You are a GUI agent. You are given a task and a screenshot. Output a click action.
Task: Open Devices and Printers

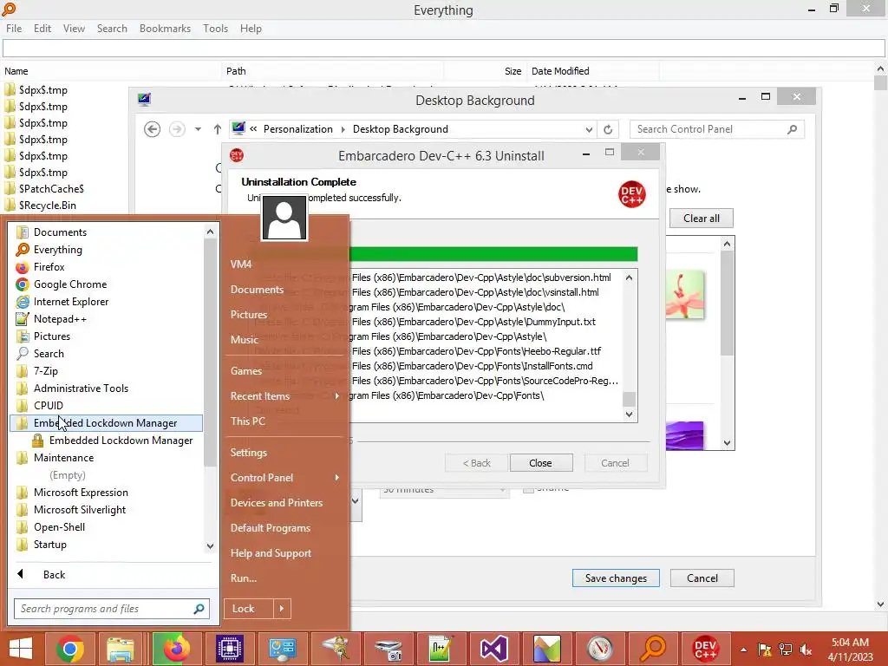click(x=277, y=503)
